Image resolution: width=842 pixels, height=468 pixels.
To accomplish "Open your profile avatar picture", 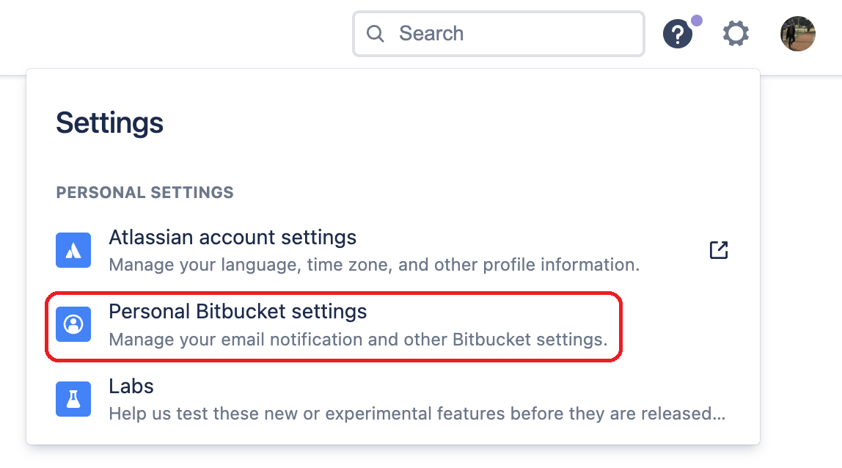I will [x=797, y=34].
